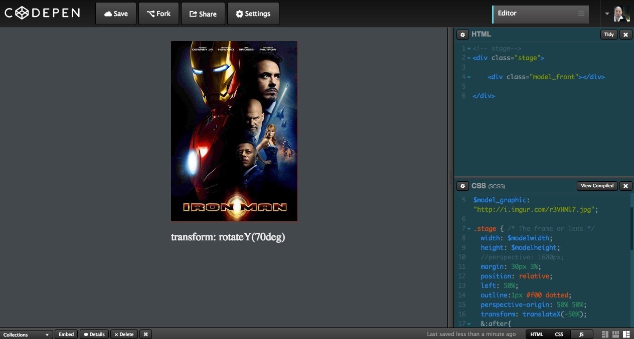Collapse the &:after block at line 17

coord(468,324)
